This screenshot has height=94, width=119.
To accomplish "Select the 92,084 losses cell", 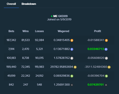I will point(39,40).
